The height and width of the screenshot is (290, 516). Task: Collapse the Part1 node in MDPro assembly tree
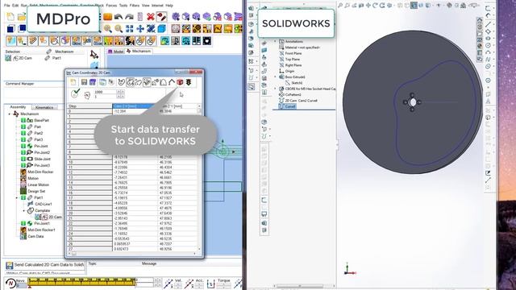click(x=17, y=197)
